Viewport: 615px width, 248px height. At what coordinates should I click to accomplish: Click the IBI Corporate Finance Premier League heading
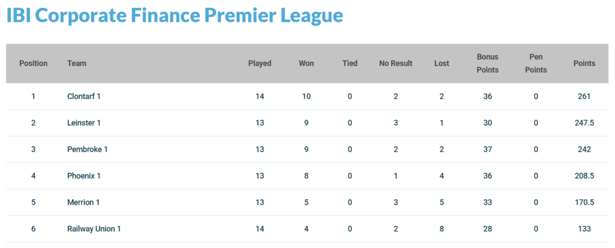point(174,16)
